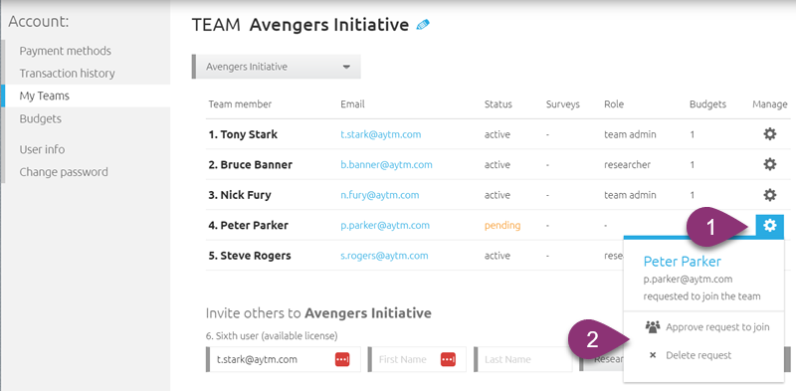This screenshot has width=796, height=391.
Task: Click the Manage column header
Action: point(769,104)
